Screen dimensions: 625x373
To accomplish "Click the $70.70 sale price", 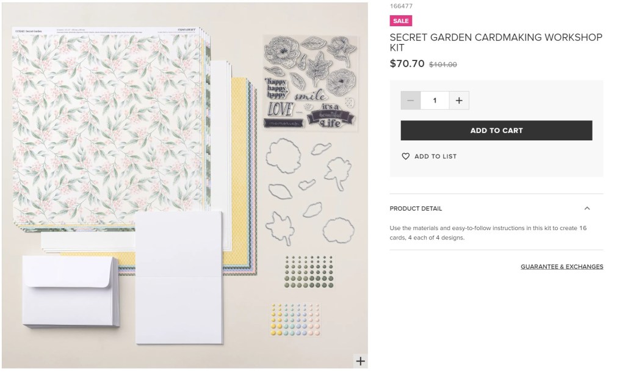I will click(x=407, y=63).
